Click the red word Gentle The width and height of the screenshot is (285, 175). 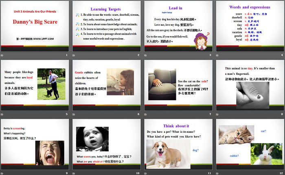[x=80, y=72]
